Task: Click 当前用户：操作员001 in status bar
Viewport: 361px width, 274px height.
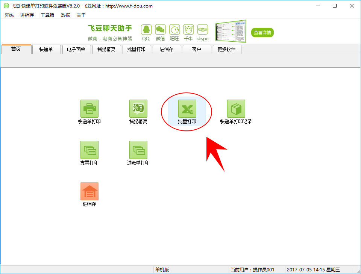Action: point(252,269)
